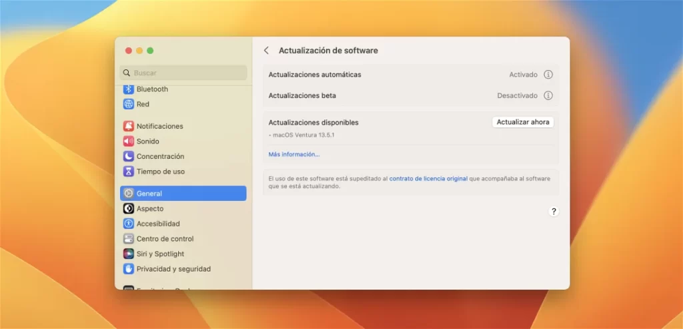Screen dimensions: 683x329
Task: Select Red in the sidebar
Action: pos(183,104)
